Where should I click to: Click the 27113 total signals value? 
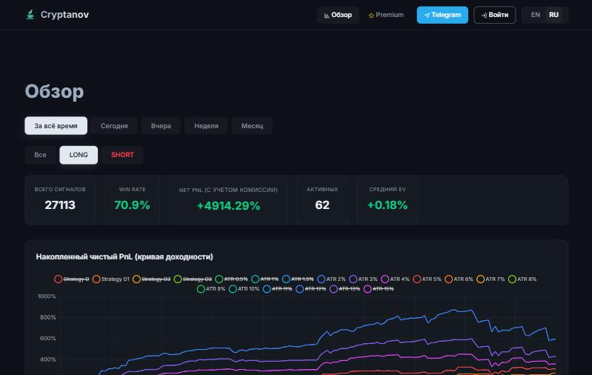point(60,205)
